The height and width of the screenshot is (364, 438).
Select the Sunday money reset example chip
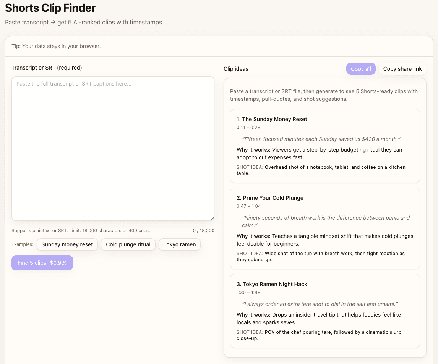pyautogui.click(x=67, y=244)
